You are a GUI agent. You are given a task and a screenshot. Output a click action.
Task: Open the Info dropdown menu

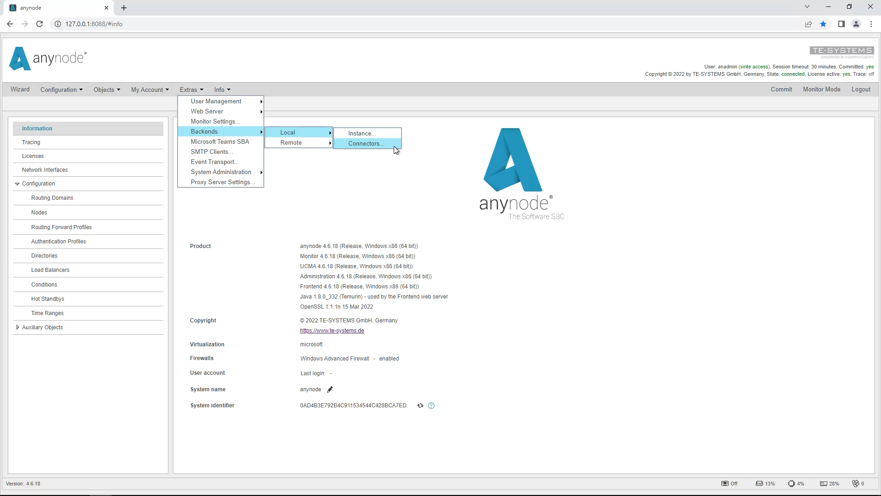click(x=222, y=90)
